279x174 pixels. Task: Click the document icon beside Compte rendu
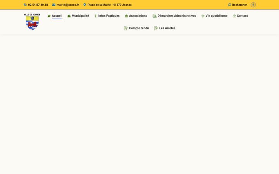(126, 28)
